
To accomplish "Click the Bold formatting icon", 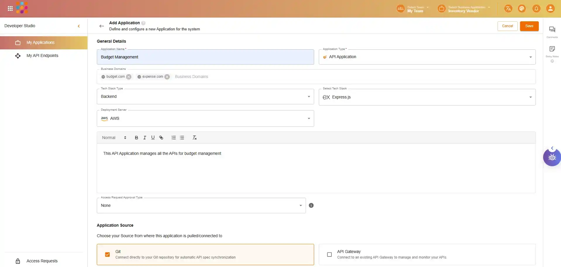I will pos(136,138).
